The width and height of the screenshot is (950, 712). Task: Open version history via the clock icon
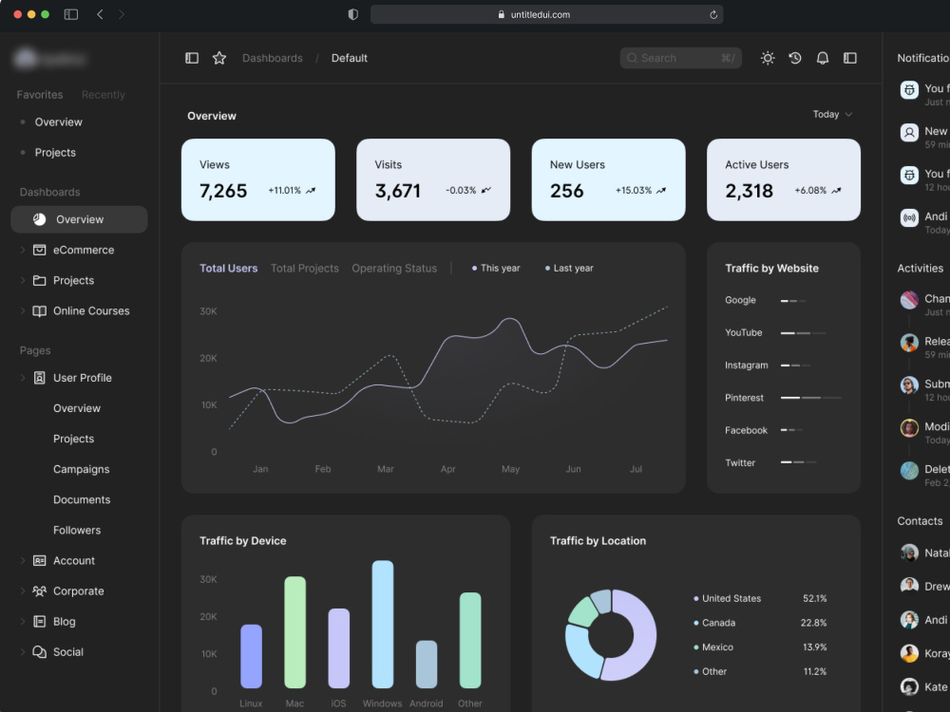coord(795,58)
